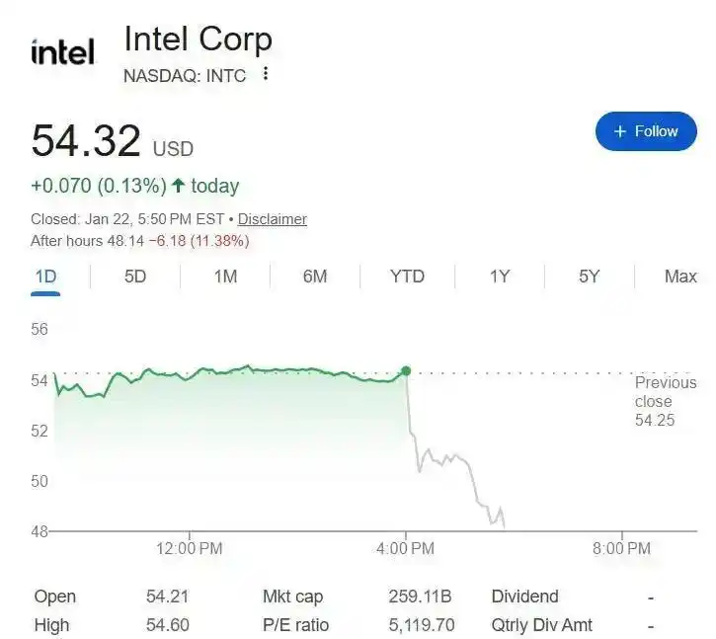Viewport: 716px width, 639px height.
Task: Click the Mkt cap value 259.11B
Action: (x=420, y=597)
